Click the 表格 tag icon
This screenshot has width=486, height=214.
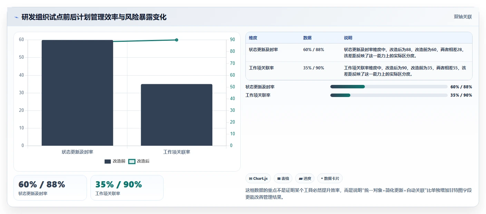tap(279, 179)
